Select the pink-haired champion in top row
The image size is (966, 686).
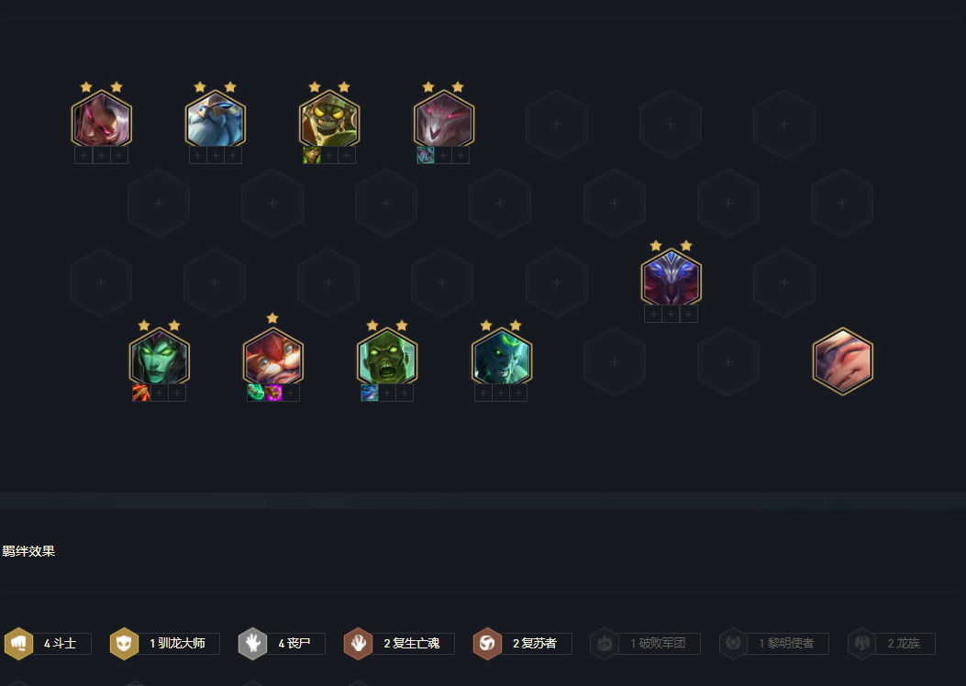[102, 119]
